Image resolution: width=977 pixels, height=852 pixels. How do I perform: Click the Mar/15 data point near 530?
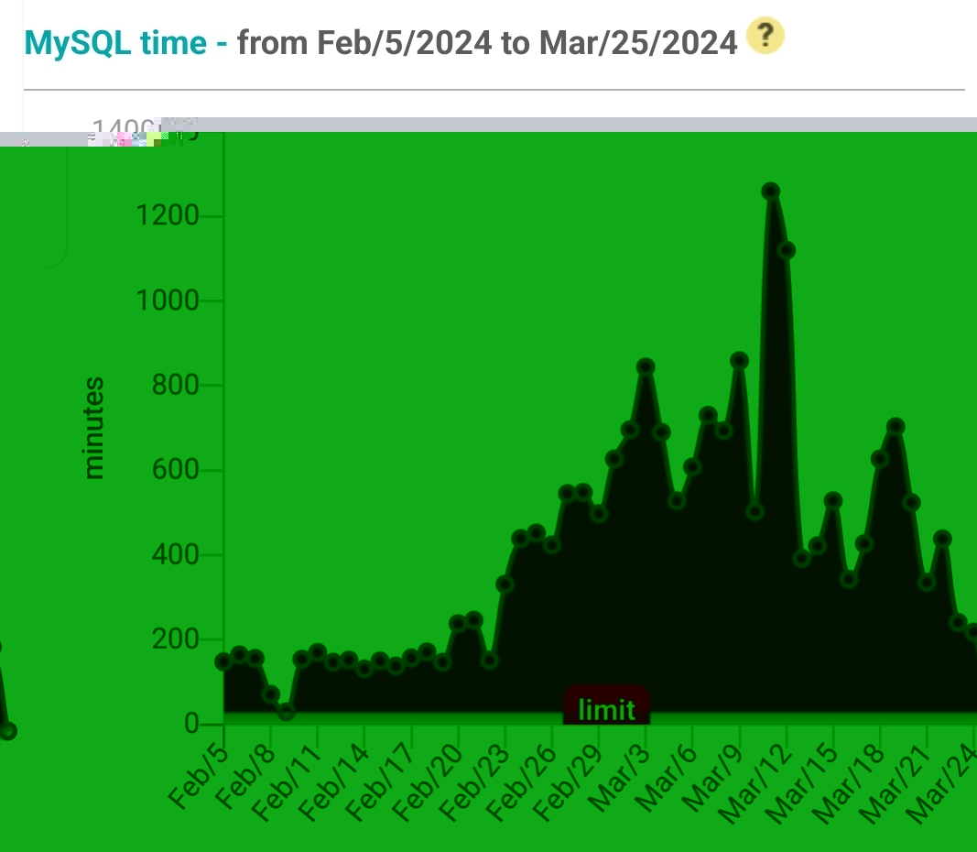point(833,500)
